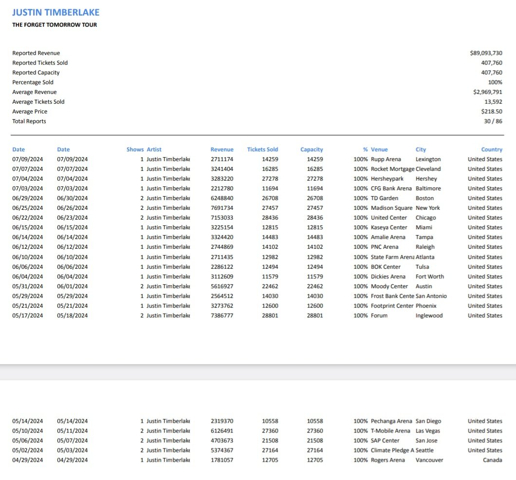Viewport: 516px width, 480px height.
Task: Select THE FORGET TOMORROW TOUR subtitle
Action: coord(55,25)
